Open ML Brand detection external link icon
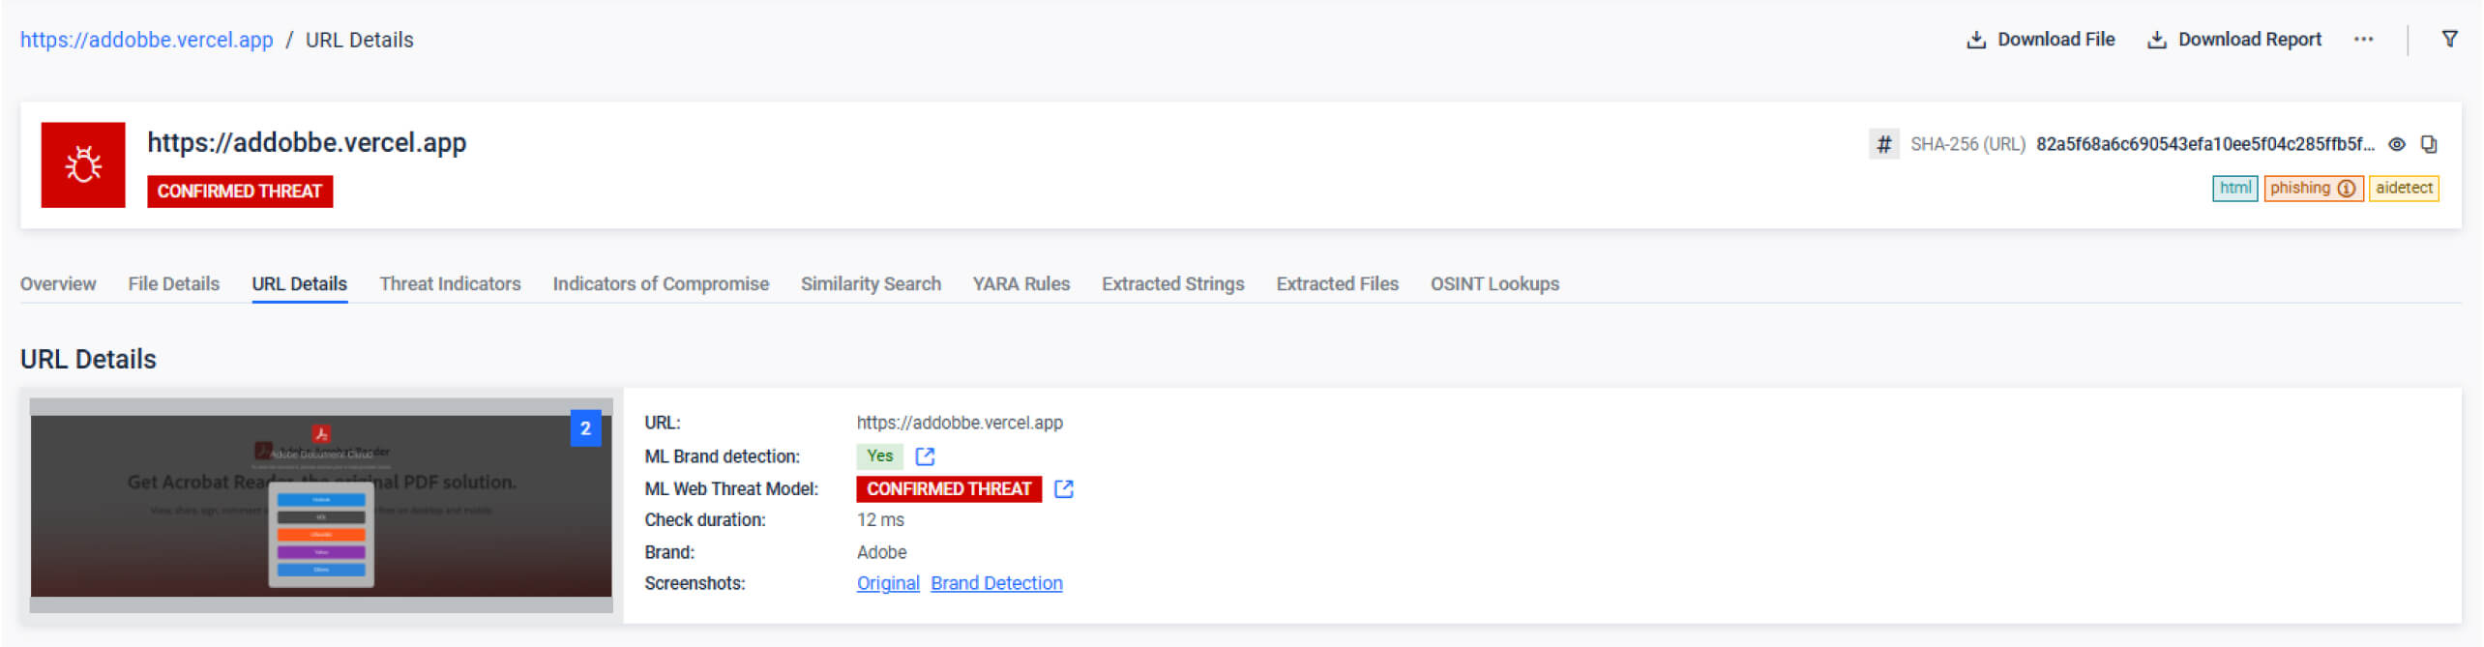 [x=925, y=456]
